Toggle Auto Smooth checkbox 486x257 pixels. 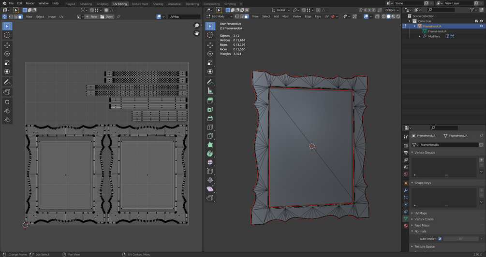pos(440,239)
